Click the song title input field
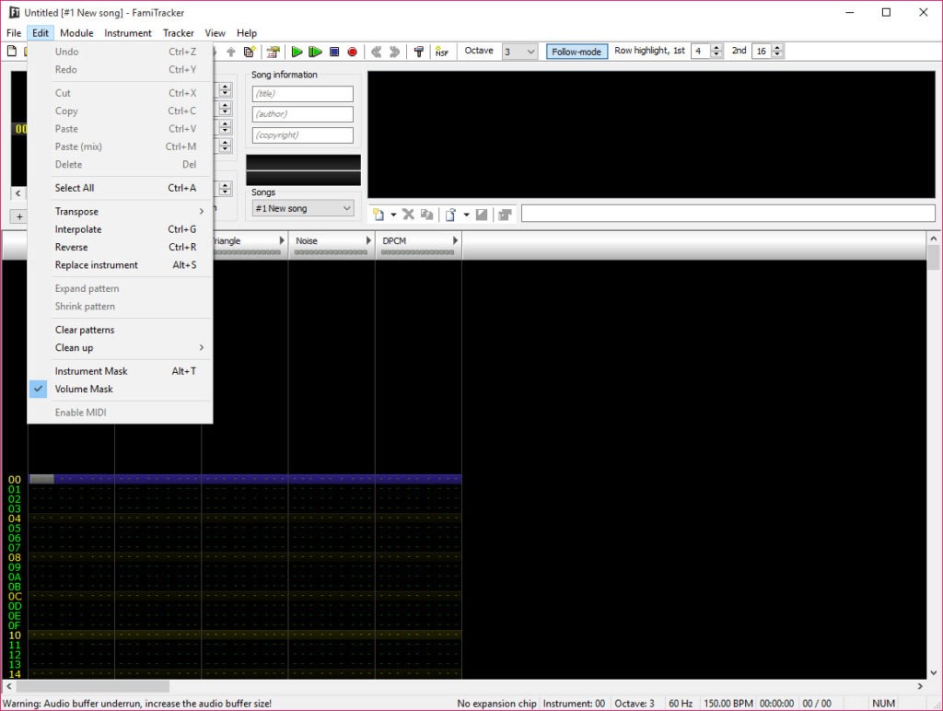Image resolution: width=943 pixels, height=711 pixels. (302, 94)
